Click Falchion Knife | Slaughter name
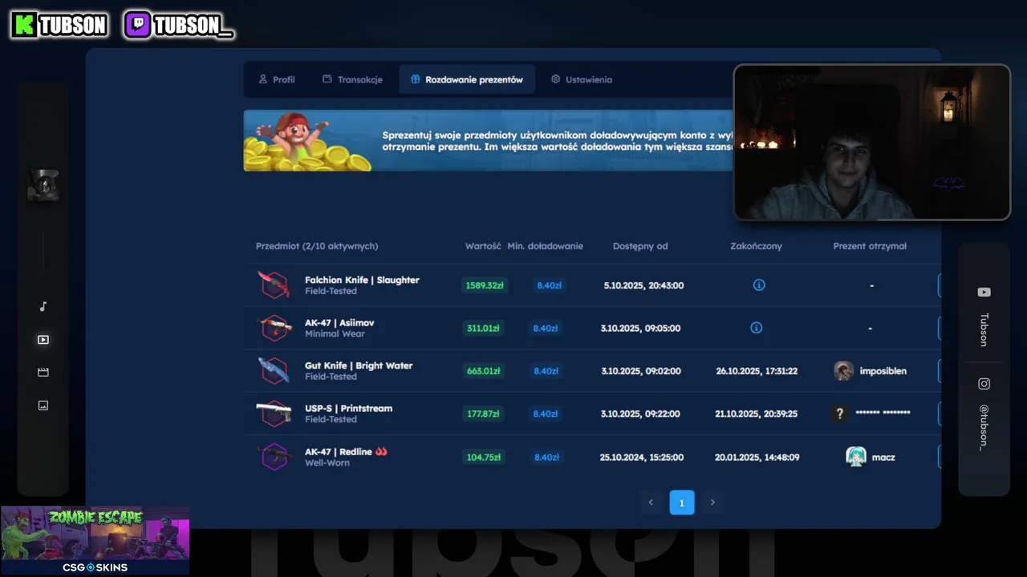1027x577 pixels. (362, 280)
